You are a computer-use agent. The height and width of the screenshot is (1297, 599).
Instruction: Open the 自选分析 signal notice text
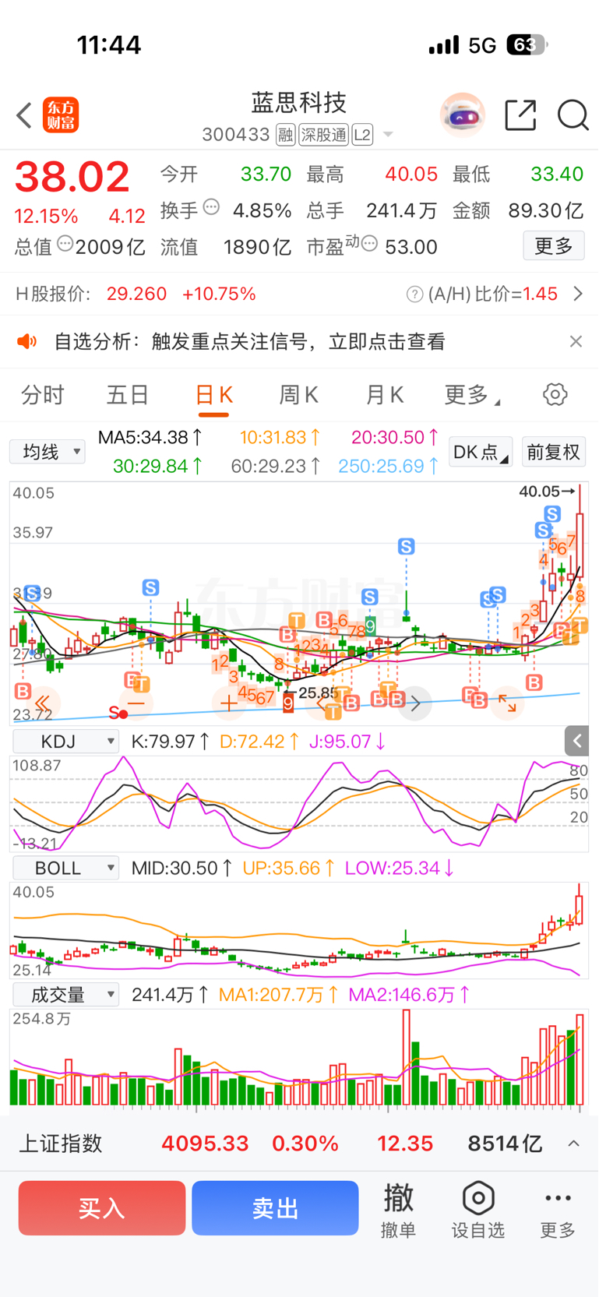point(249,341)
